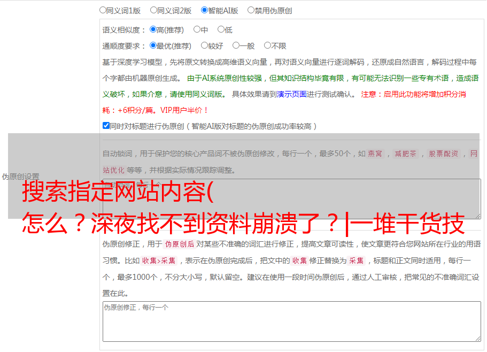Set 通顺度要求 to 不限

pyautogui.click(x=267, y=45)
